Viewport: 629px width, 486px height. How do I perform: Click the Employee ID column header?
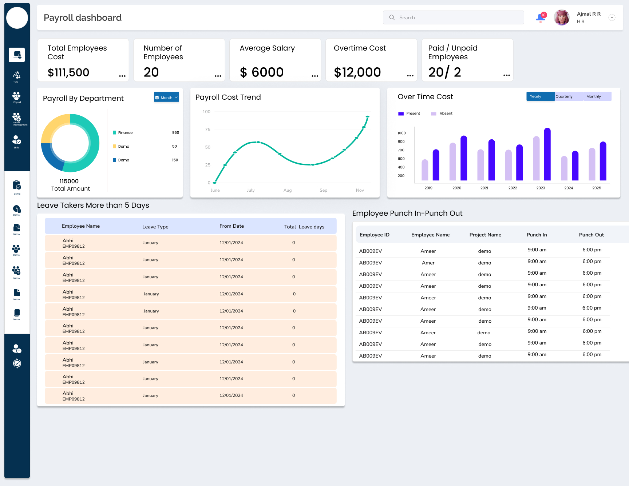click(x=374, y=235)
